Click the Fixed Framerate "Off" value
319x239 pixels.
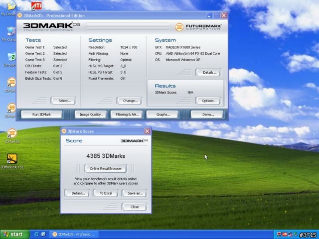(123, 79)
